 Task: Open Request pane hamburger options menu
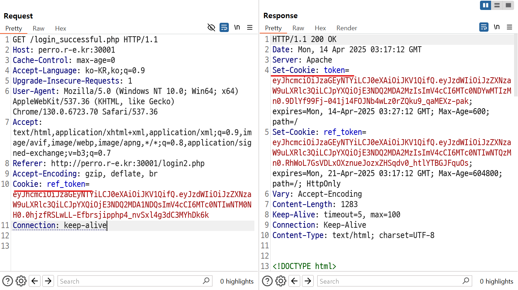point(250,27)
